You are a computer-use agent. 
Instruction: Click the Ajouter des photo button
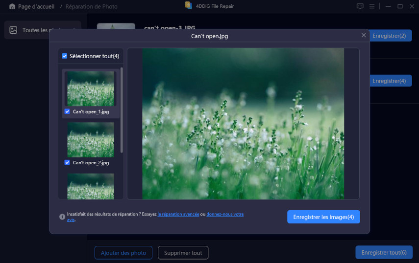(x=123, y=253)
